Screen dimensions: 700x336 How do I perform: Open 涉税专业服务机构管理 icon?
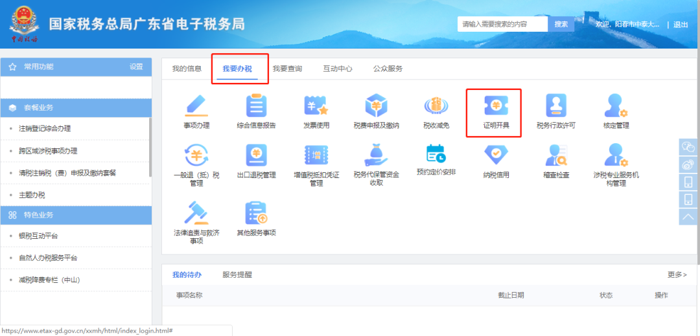[x=616, y=155]
